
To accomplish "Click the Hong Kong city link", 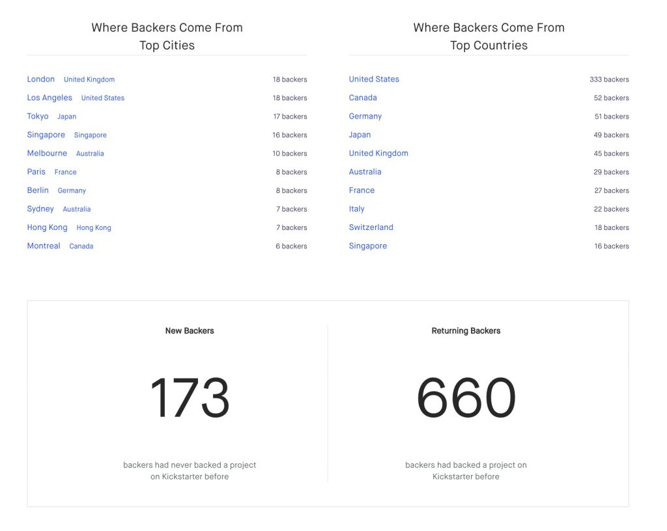I will tap(47, 227).
